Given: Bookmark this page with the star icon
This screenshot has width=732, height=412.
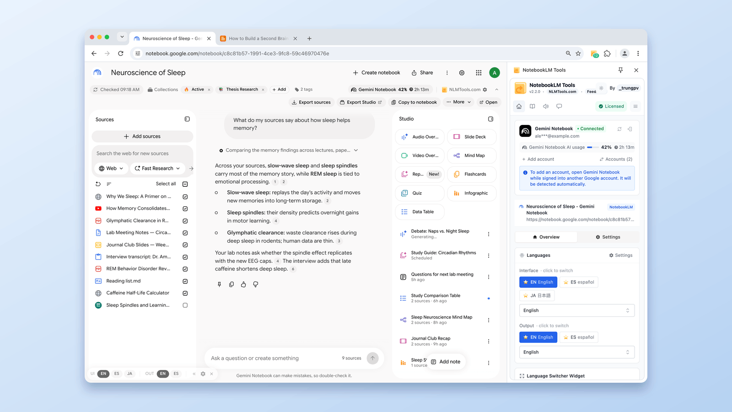Looking at the screenshot, I should (578, 54).
